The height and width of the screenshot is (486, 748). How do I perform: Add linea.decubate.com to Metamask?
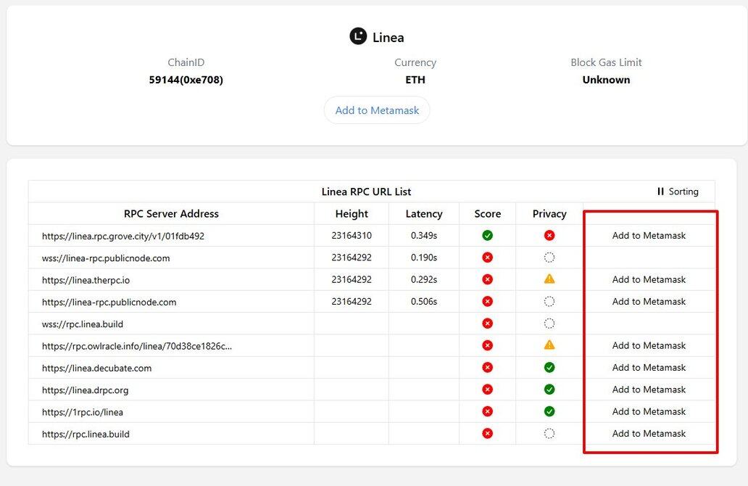point(649,367)
